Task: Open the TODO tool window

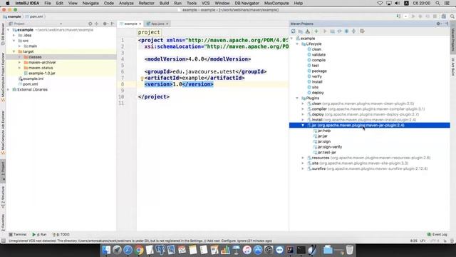Action: (61, 234)
